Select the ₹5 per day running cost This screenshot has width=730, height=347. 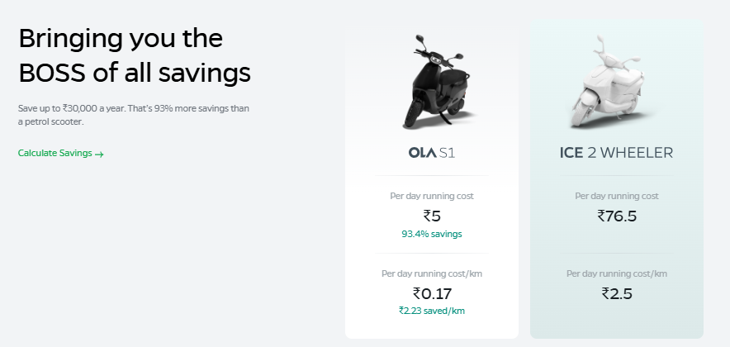(432, 216)
